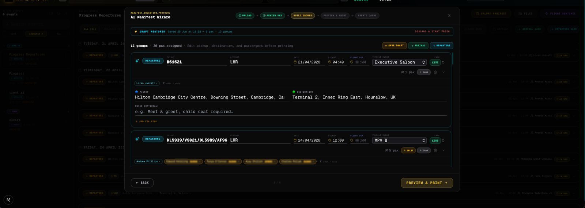
Task: Click notes field Meet & greet placeholder
Action: (x=291, y=112)
